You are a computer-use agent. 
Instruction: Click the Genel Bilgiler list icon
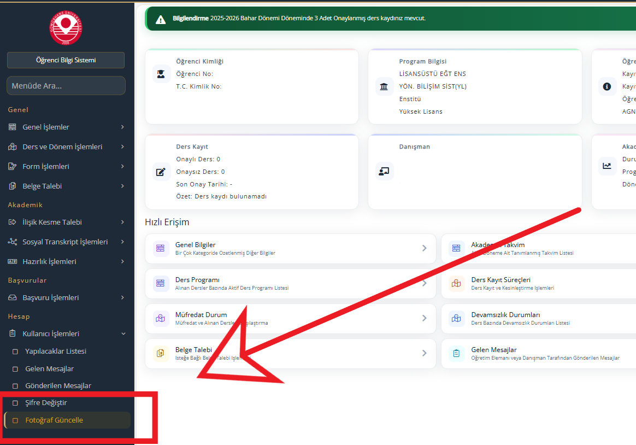coord(161,248)
